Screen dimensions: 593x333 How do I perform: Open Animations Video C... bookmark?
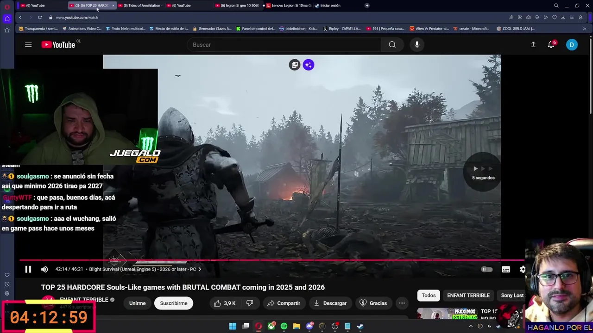(x=81, y=28)
